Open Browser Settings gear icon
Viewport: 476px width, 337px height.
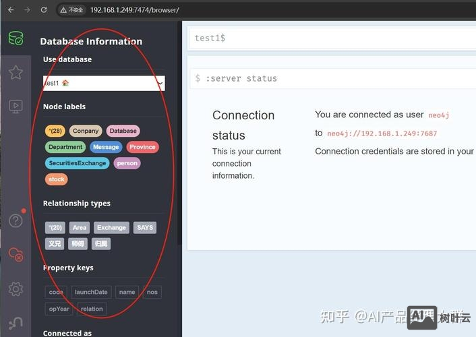click(16, 289)
